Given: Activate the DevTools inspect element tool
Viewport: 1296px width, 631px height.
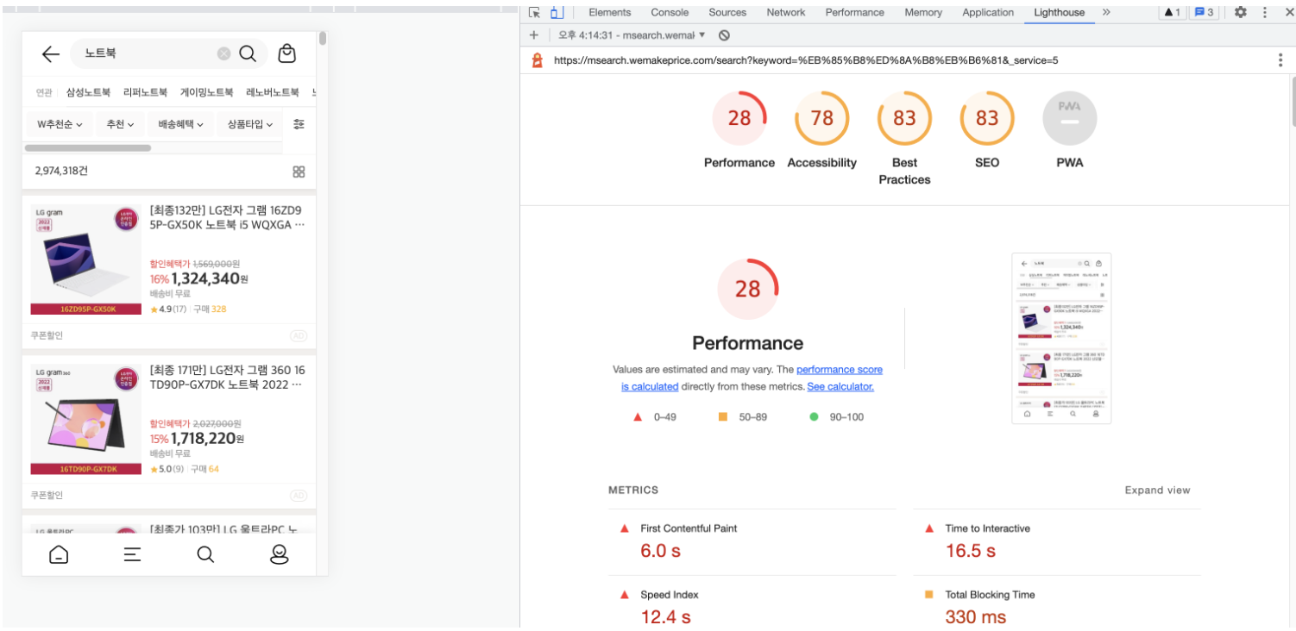Looking at the screenshot, I should [534, 12].
